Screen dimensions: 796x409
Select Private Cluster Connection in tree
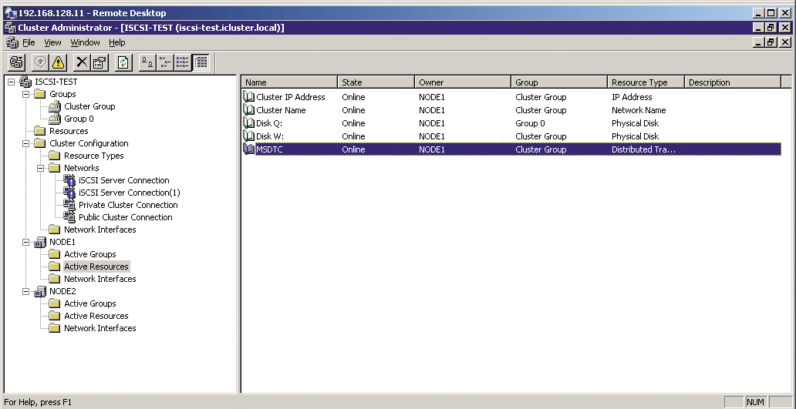click(129, 205)
